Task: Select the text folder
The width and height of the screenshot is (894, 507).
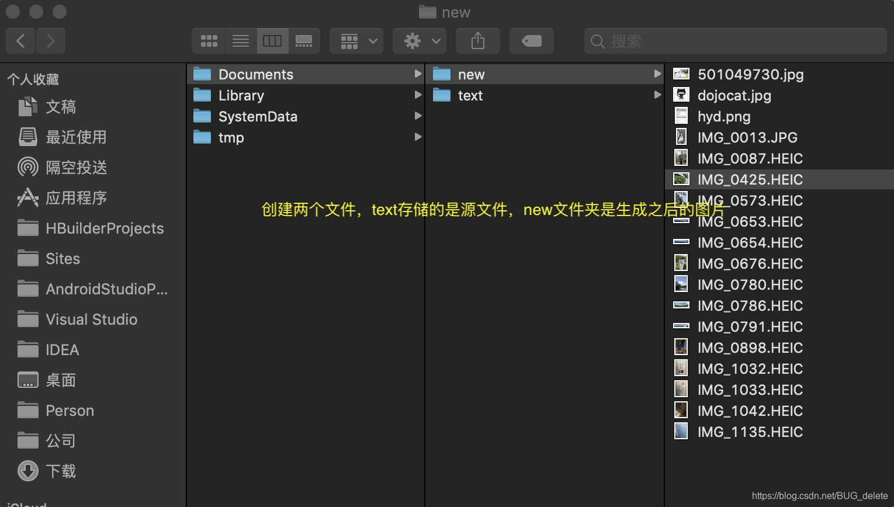Action: (x=545, y=95)
